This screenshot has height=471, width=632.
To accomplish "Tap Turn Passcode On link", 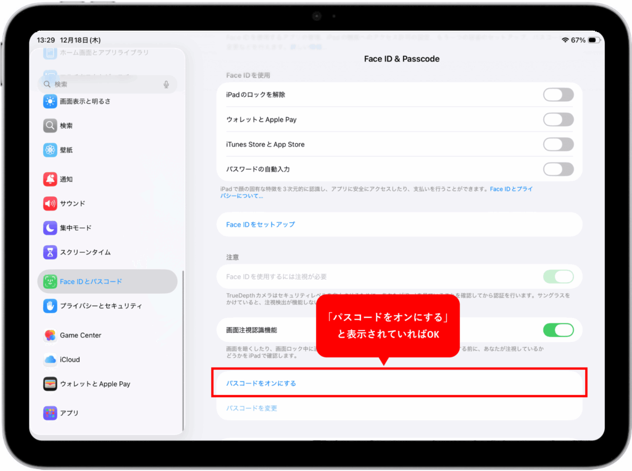I will click(261, 383).
